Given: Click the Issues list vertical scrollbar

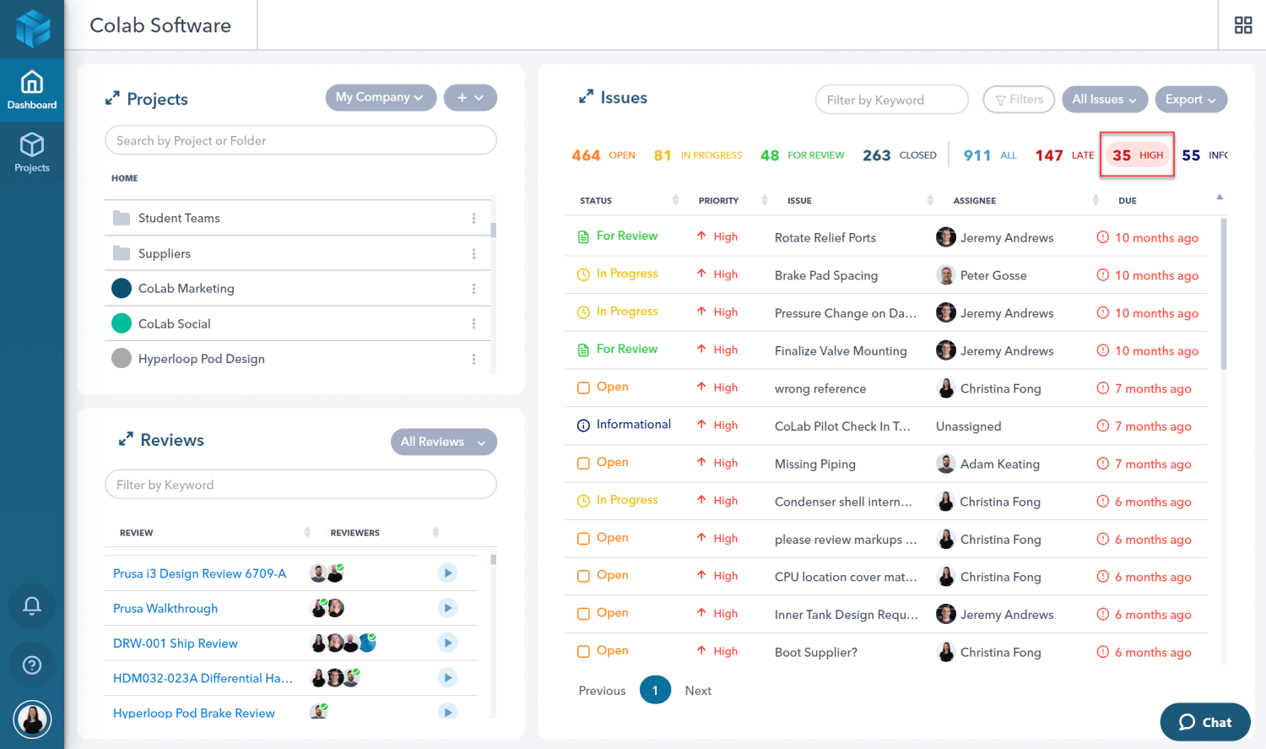Looking at the screenshot, I should 1224,293.
